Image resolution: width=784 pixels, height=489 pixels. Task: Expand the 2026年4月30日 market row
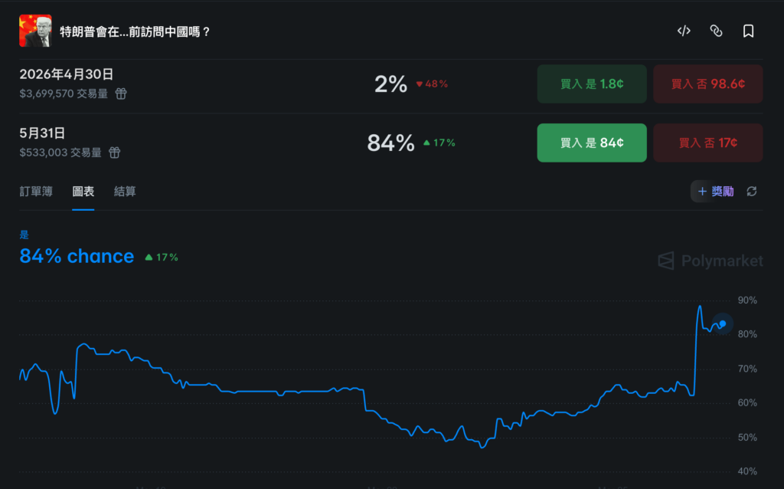(67, 74)
